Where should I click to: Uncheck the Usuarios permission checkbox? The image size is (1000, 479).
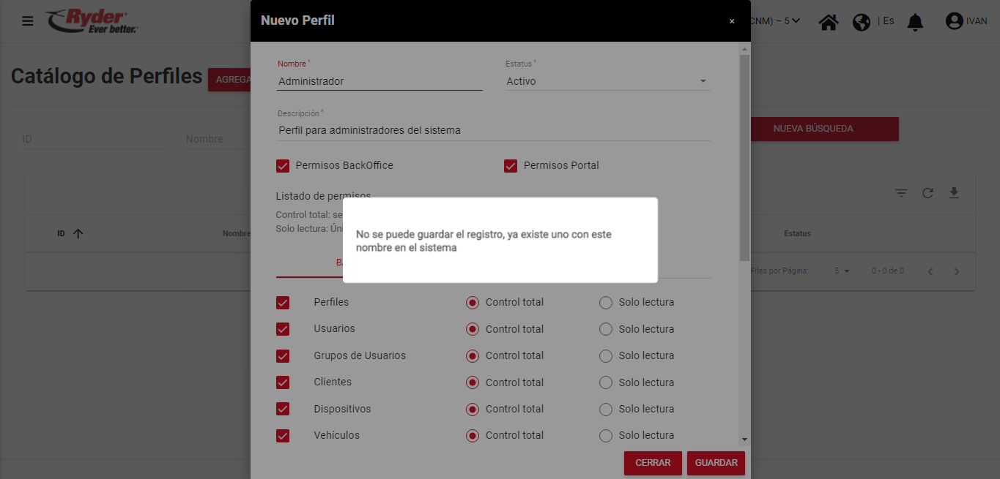pos(283,329)
